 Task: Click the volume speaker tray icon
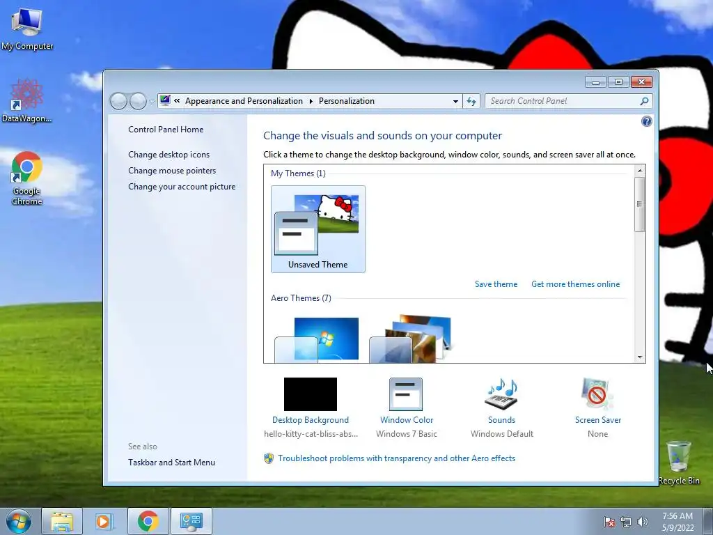(x=643, y=522)
